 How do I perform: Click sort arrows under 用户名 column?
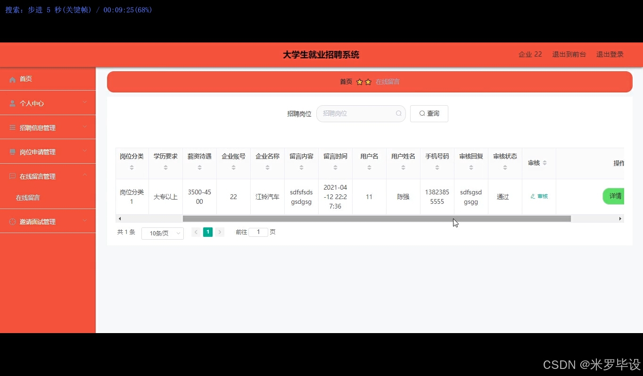pos(369,167)
